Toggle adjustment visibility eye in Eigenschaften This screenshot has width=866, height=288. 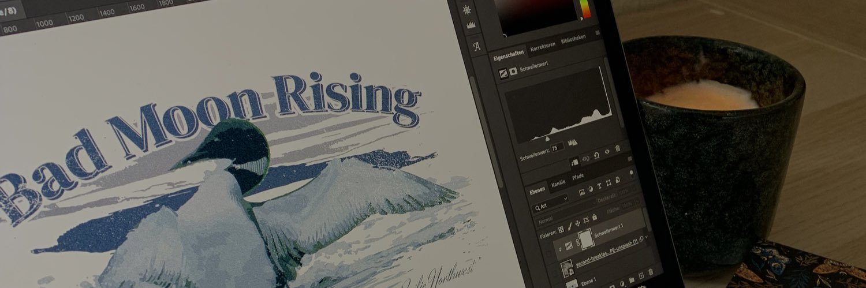[x=607, y=152]
